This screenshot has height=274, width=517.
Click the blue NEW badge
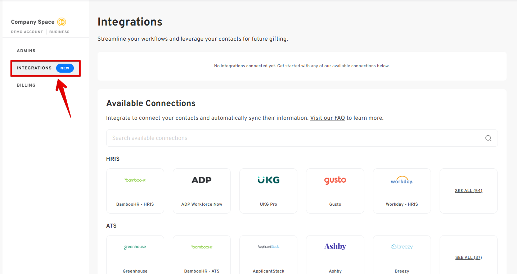coord(65,68)
